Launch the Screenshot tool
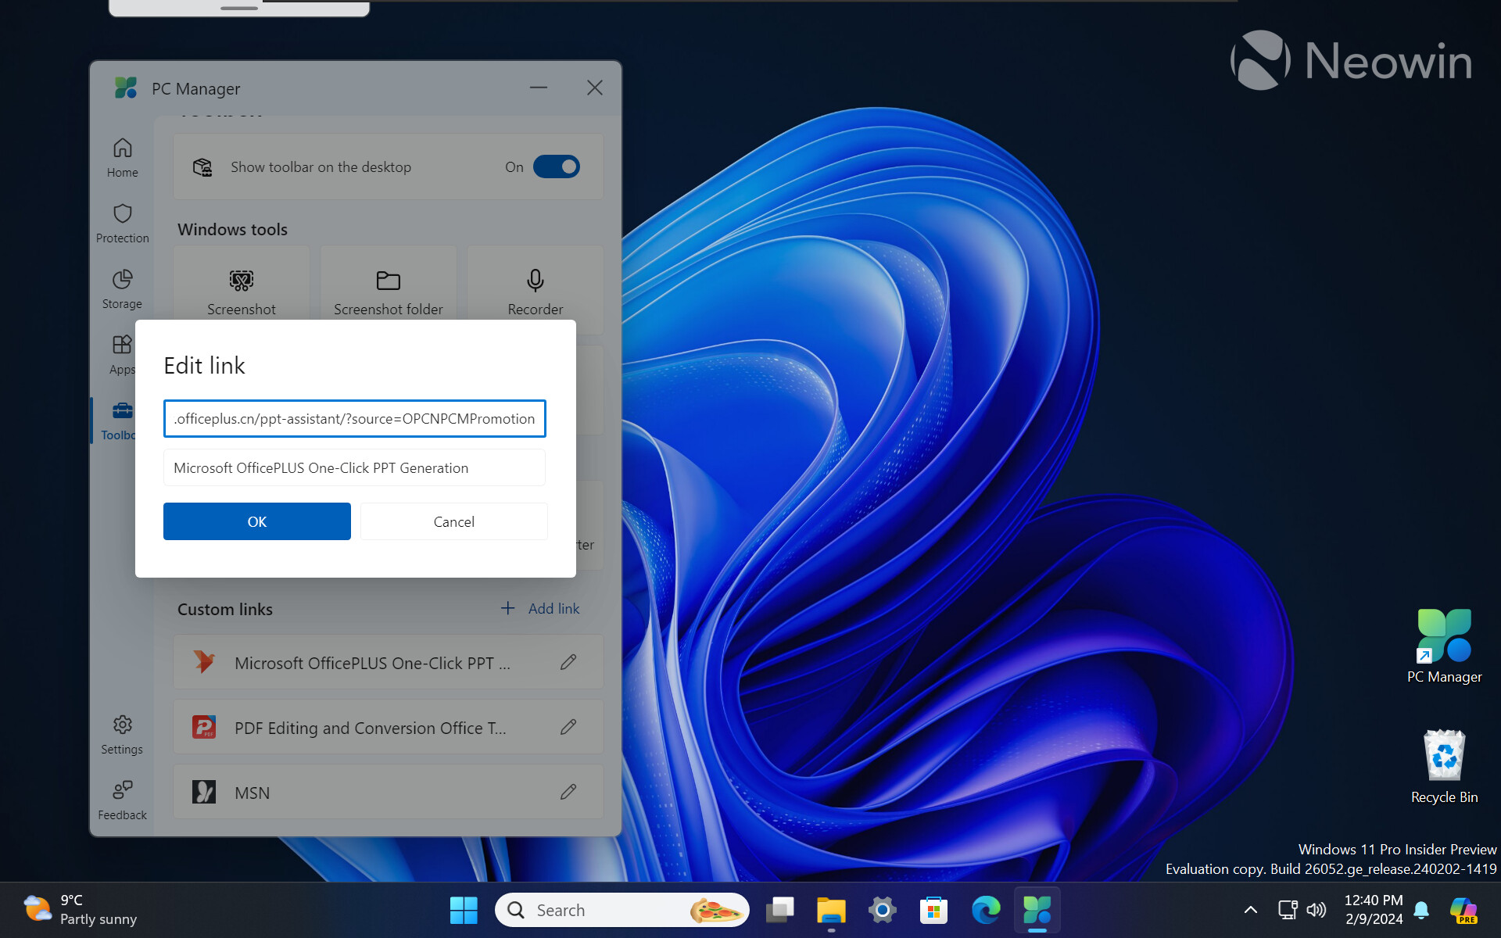1501x938 pixels. click(242, 290)
